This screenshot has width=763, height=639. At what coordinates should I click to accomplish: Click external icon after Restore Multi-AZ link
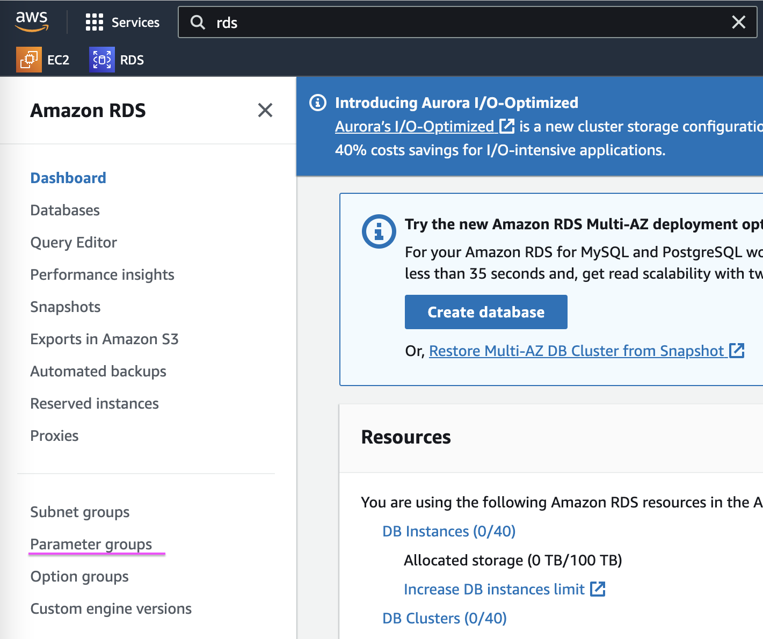click(737, 351)
